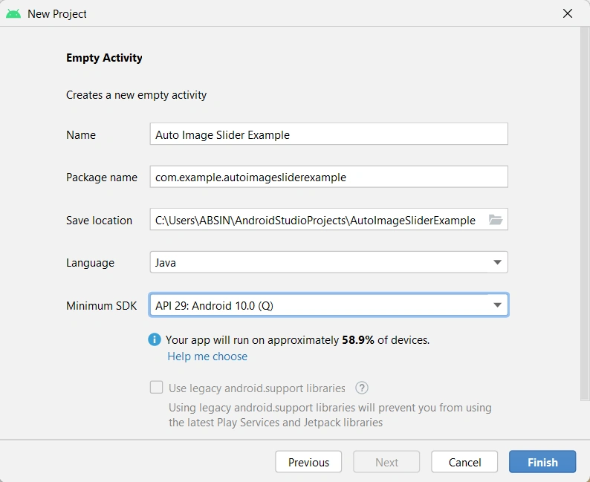Screen dimensions: 590x482
Task: Expand the Language dropdown arrow
Action: [x=497, y=262]
